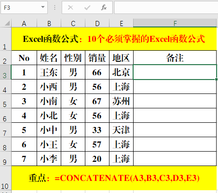Image resolution: width=218 pixels, height=193 pixels.
Task: Select row 8 header
Action: [6, 144]
